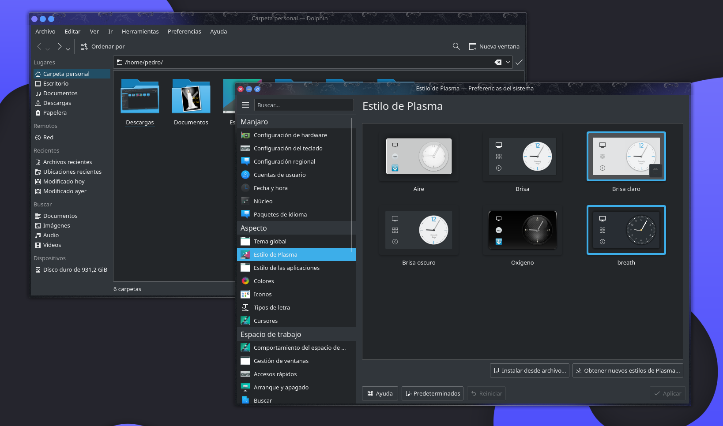Open the forward history dropdown arrow in Dolphin
Screen dimensions: 723x426
tap(68, 49)
